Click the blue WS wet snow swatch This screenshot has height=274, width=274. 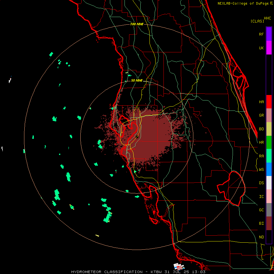click(269, 169)
